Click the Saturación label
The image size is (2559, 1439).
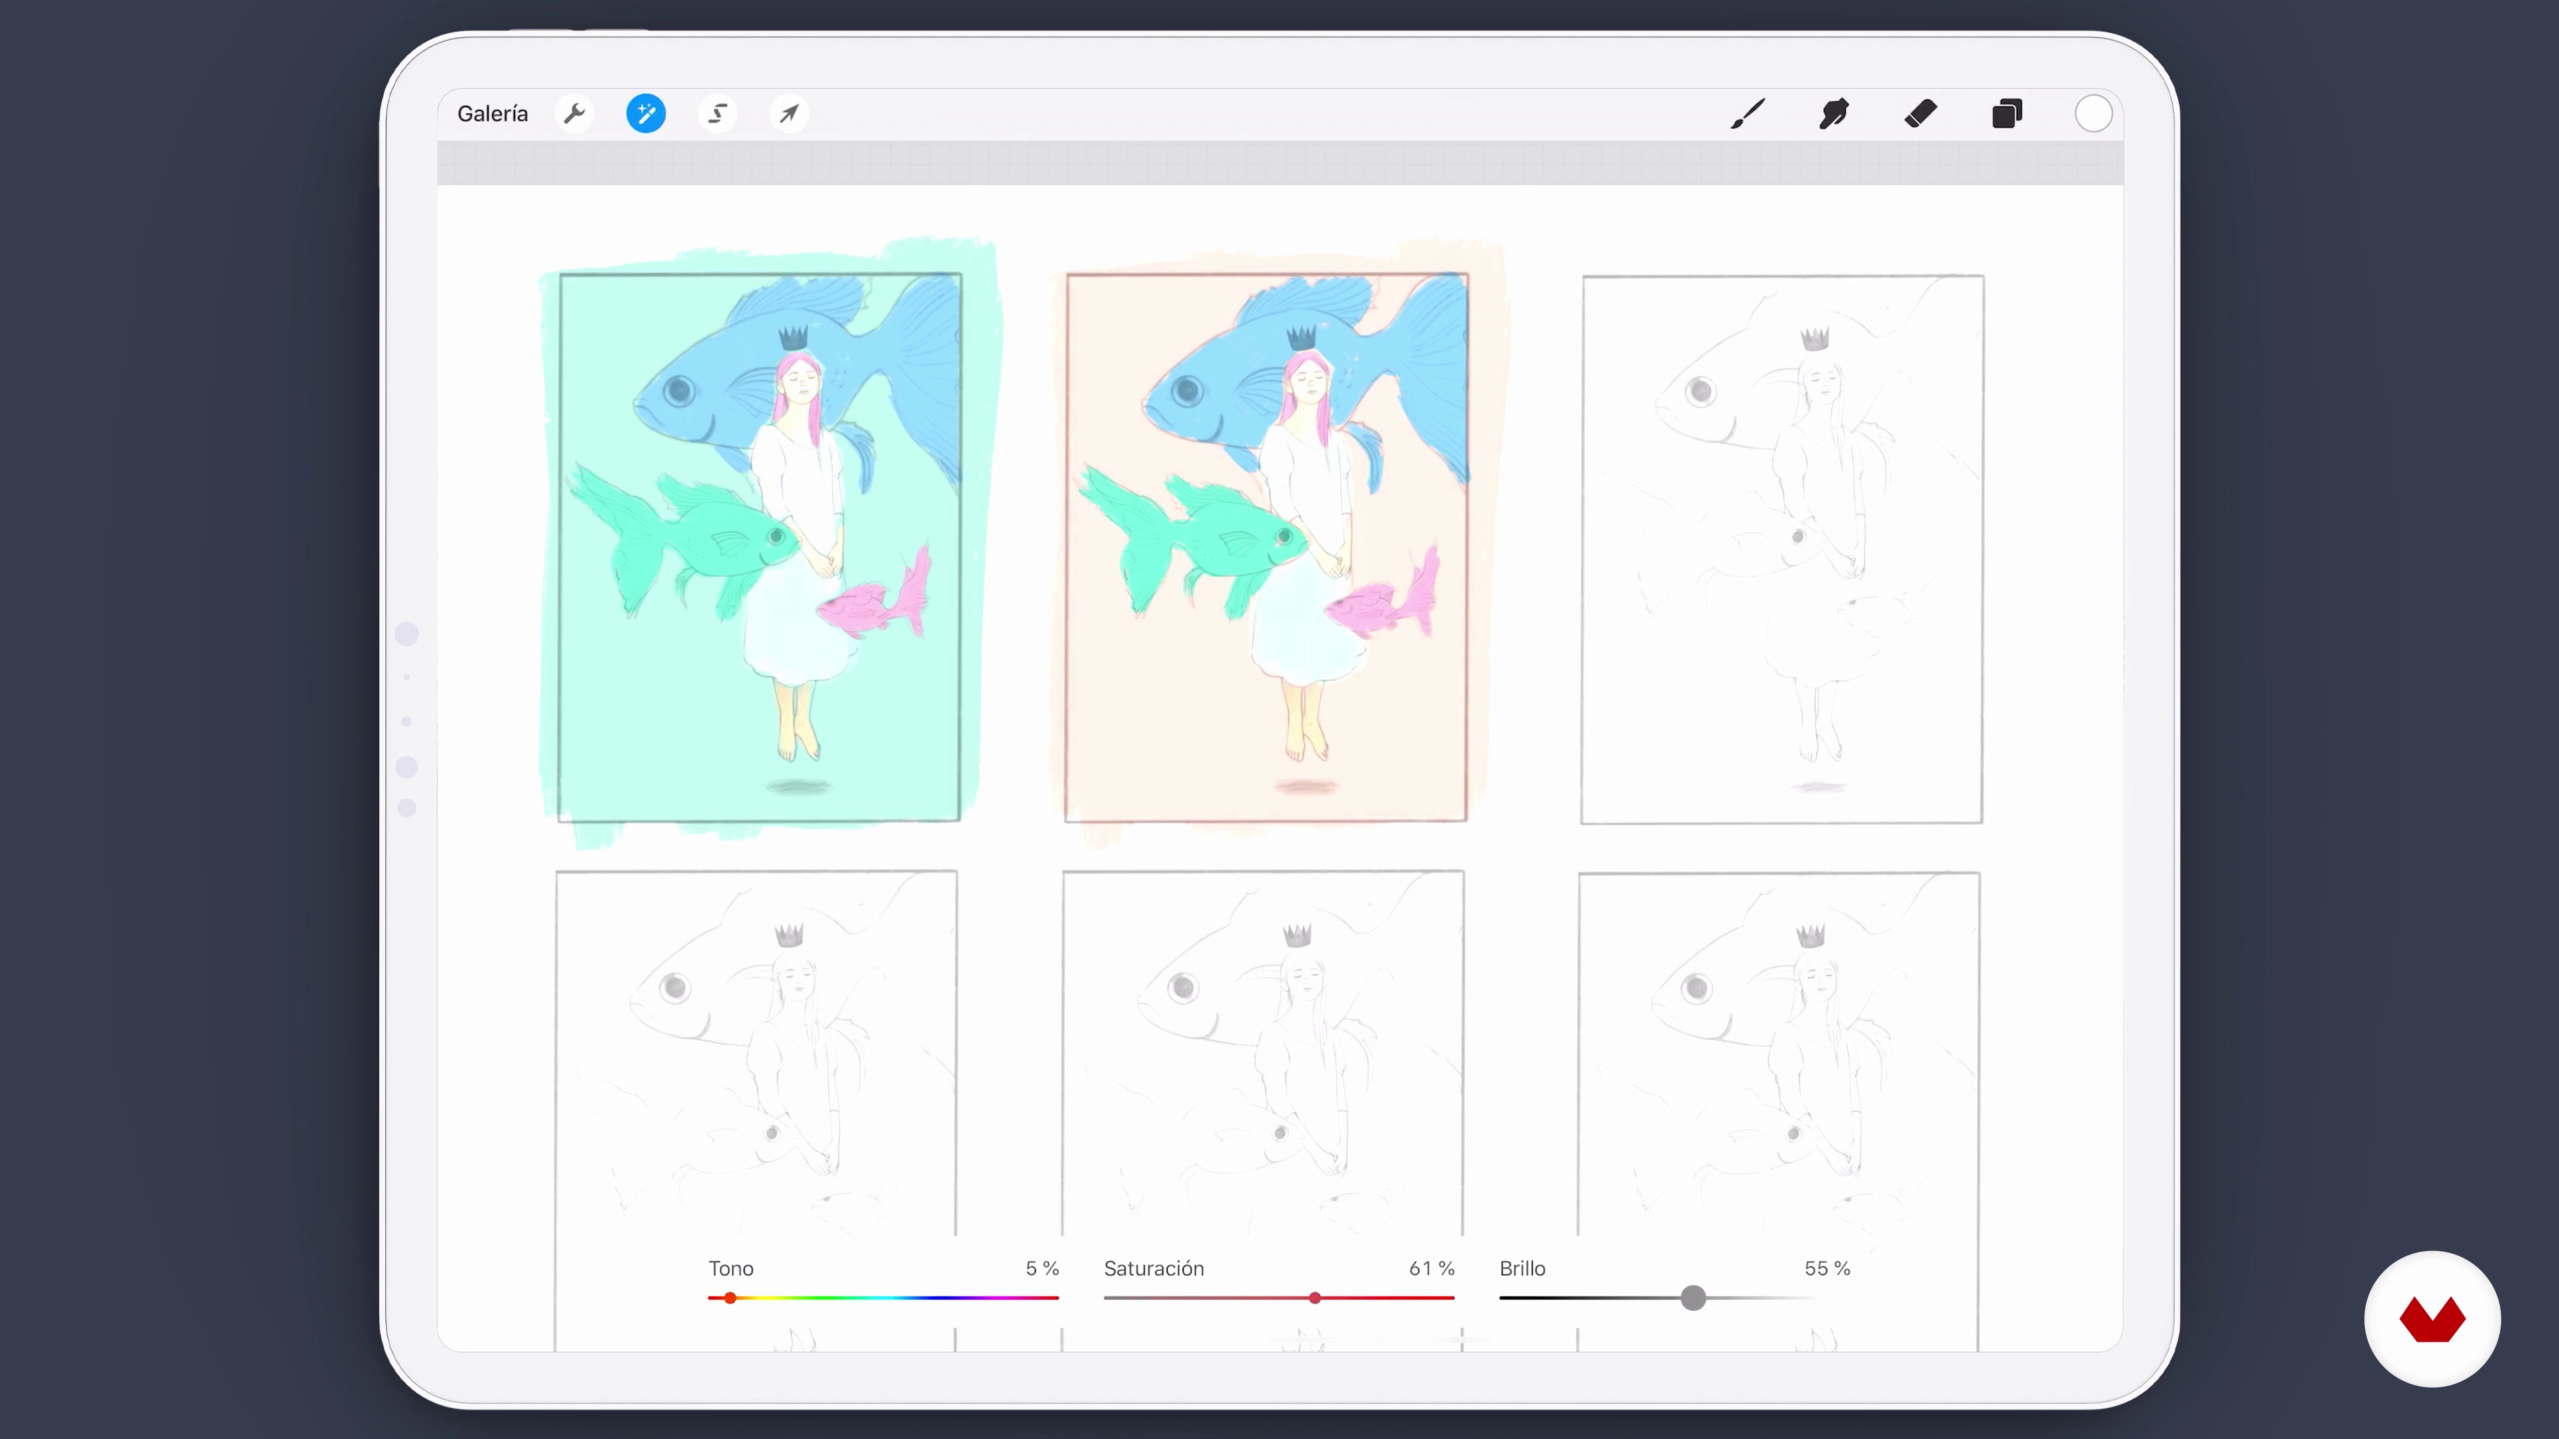pos(1154,1268)
